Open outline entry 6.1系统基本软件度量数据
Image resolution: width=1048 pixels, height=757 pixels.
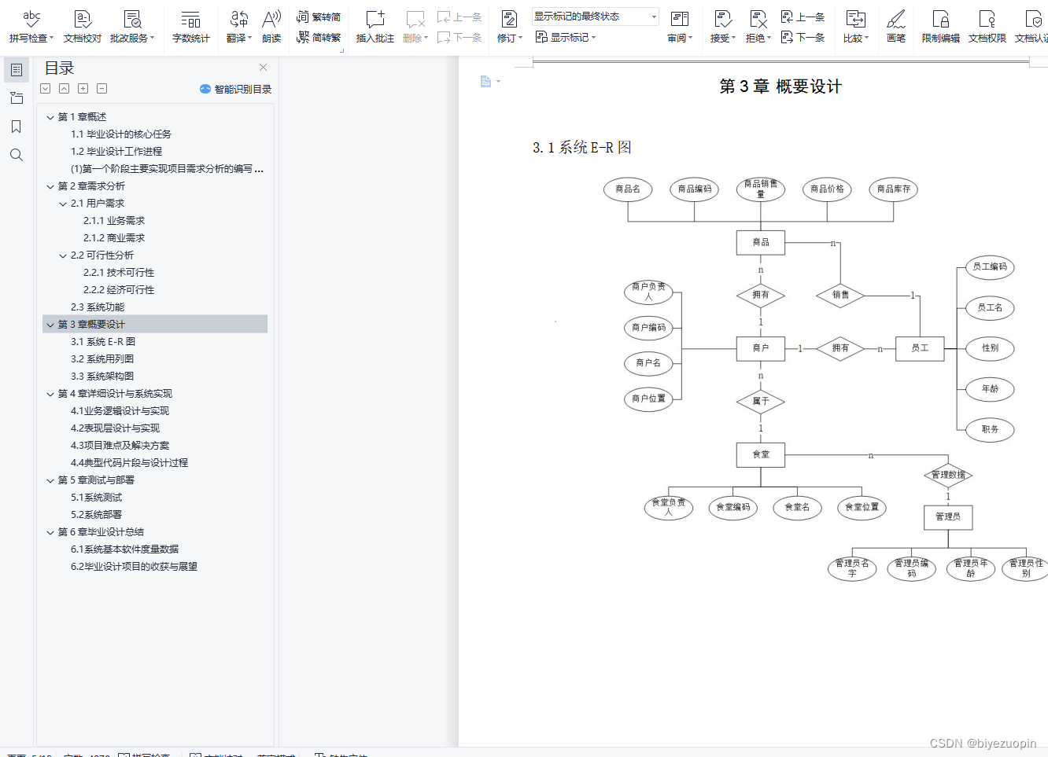click(124, 549)
